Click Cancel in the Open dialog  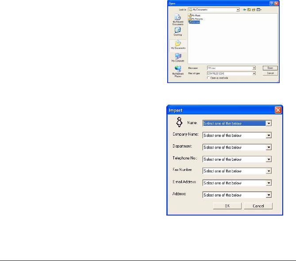pos(270,73)
